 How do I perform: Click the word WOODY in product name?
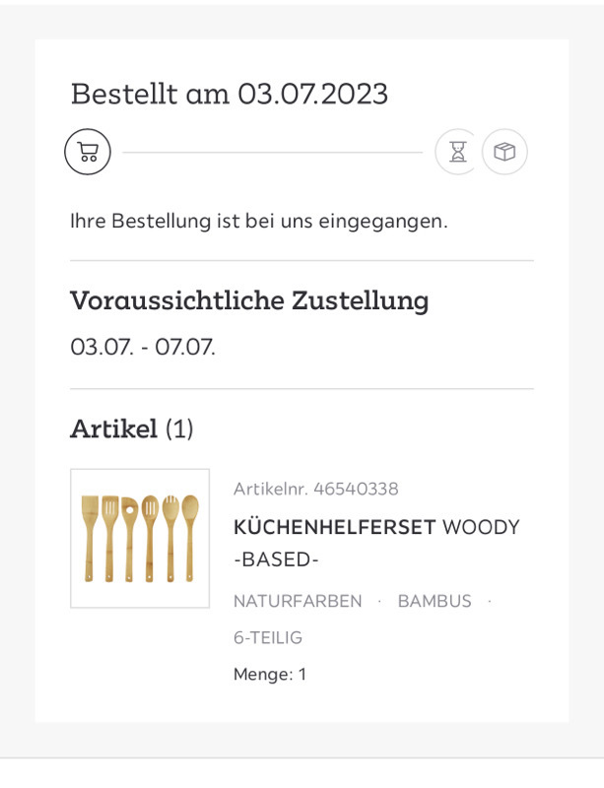[x=481, y=527]
